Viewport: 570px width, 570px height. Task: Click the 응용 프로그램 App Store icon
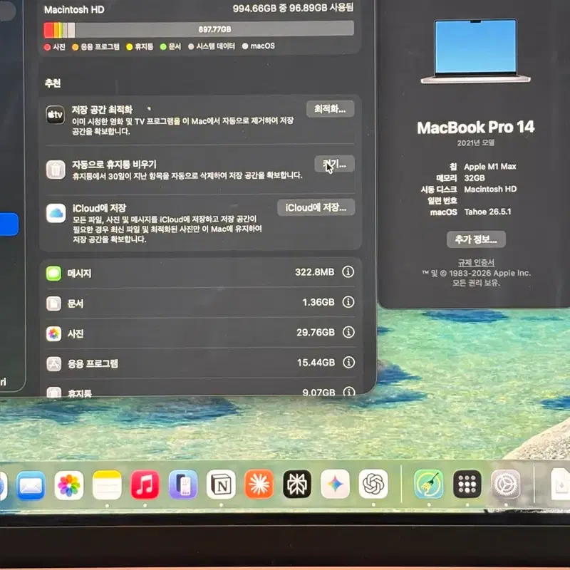click(54, 363)
